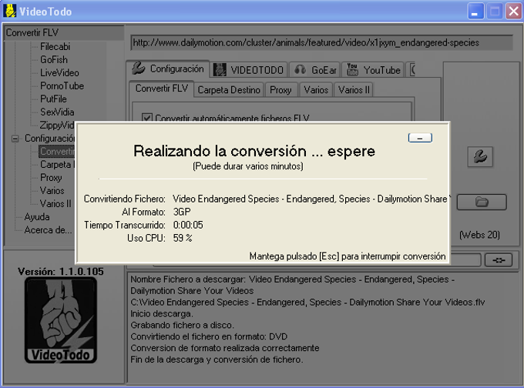Open the Configuración tab with the wrench icon

[168, 69]
